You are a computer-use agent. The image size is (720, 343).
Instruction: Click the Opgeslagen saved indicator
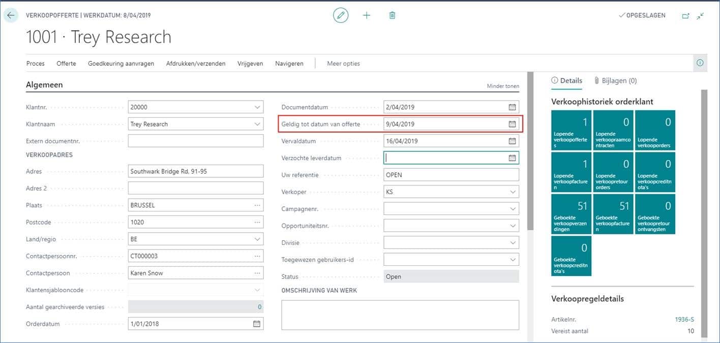tap(642, 15)
